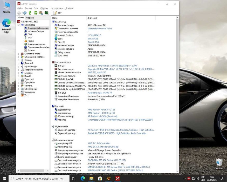The image size is (227, 182).
Task: Click the users icon in toolbar
Action: [41, 13]
